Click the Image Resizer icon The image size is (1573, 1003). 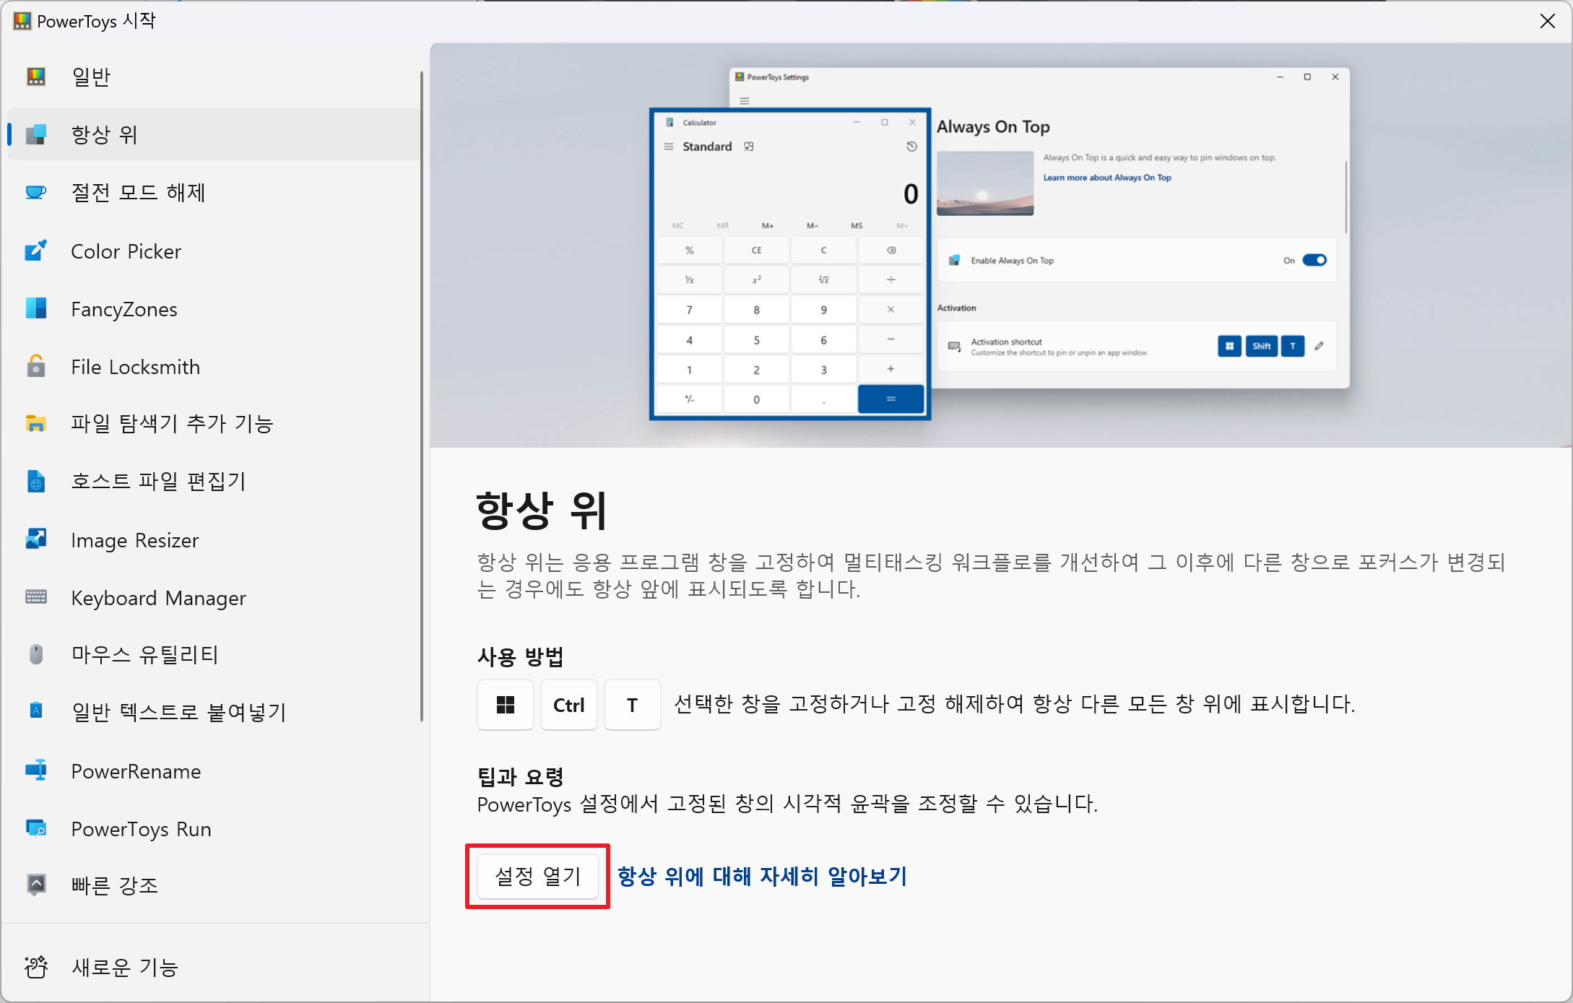click(35, 539)
